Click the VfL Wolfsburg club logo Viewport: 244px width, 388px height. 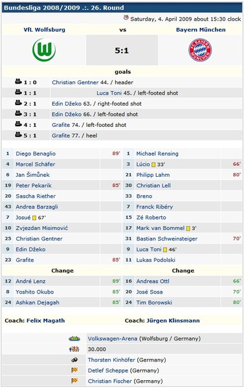pos(44,50)
